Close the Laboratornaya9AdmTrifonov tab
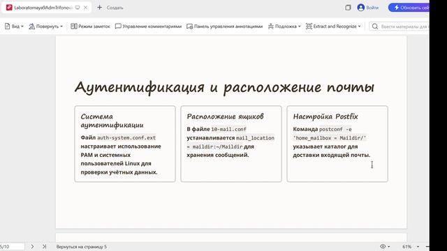 (x=85, y=8)
